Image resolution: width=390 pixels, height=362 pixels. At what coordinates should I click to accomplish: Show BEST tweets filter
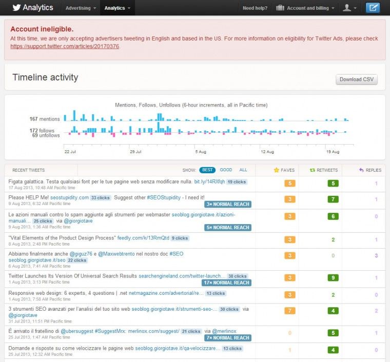[207, 170]
